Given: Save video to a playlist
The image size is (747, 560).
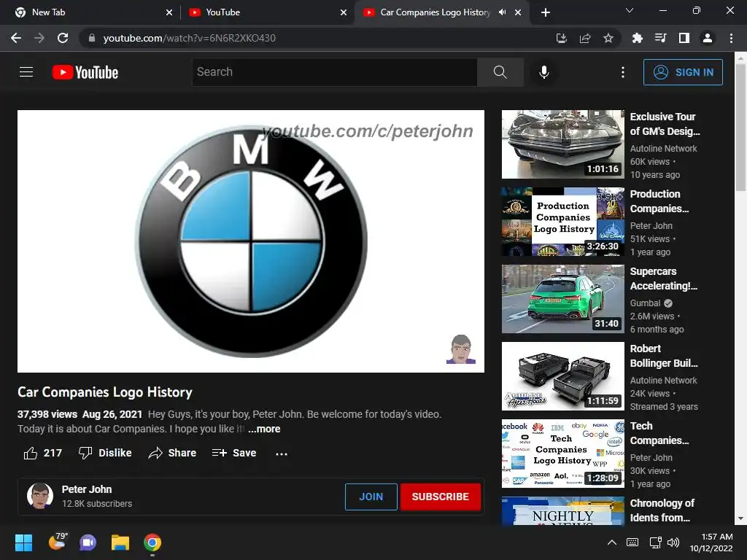Looking at the screenshot, I should (x=234, y=453).
